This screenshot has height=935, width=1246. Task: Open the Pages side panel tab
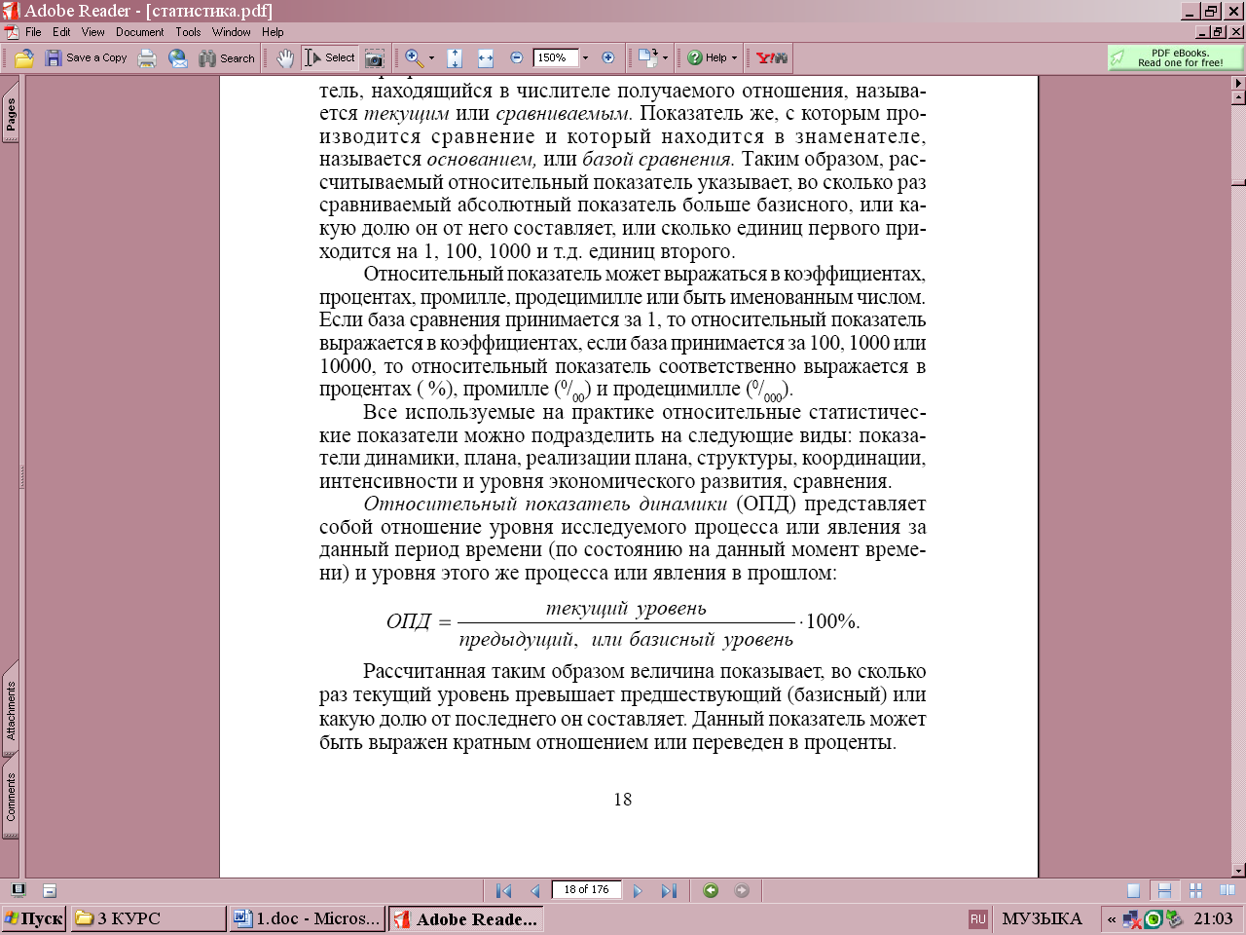click(x=11, y=115)
